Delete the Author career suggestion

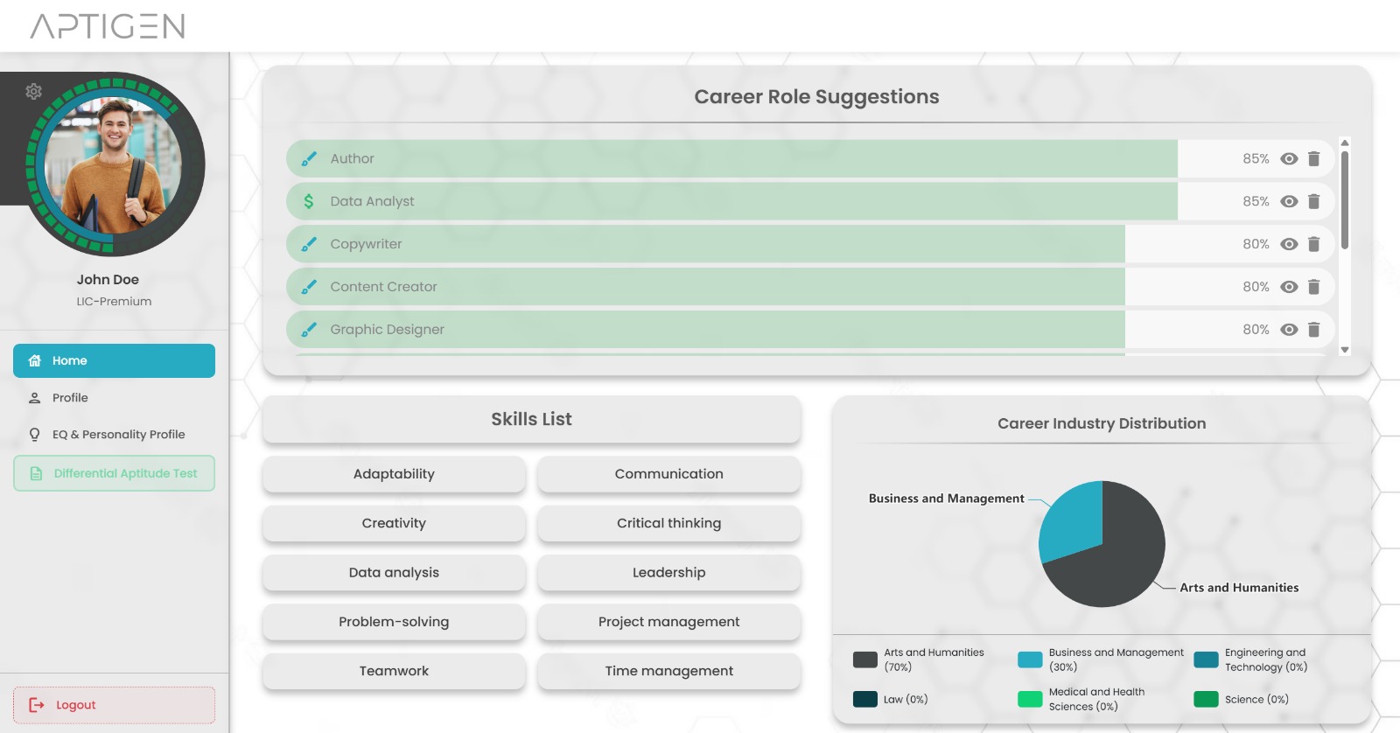(1313, 159)
